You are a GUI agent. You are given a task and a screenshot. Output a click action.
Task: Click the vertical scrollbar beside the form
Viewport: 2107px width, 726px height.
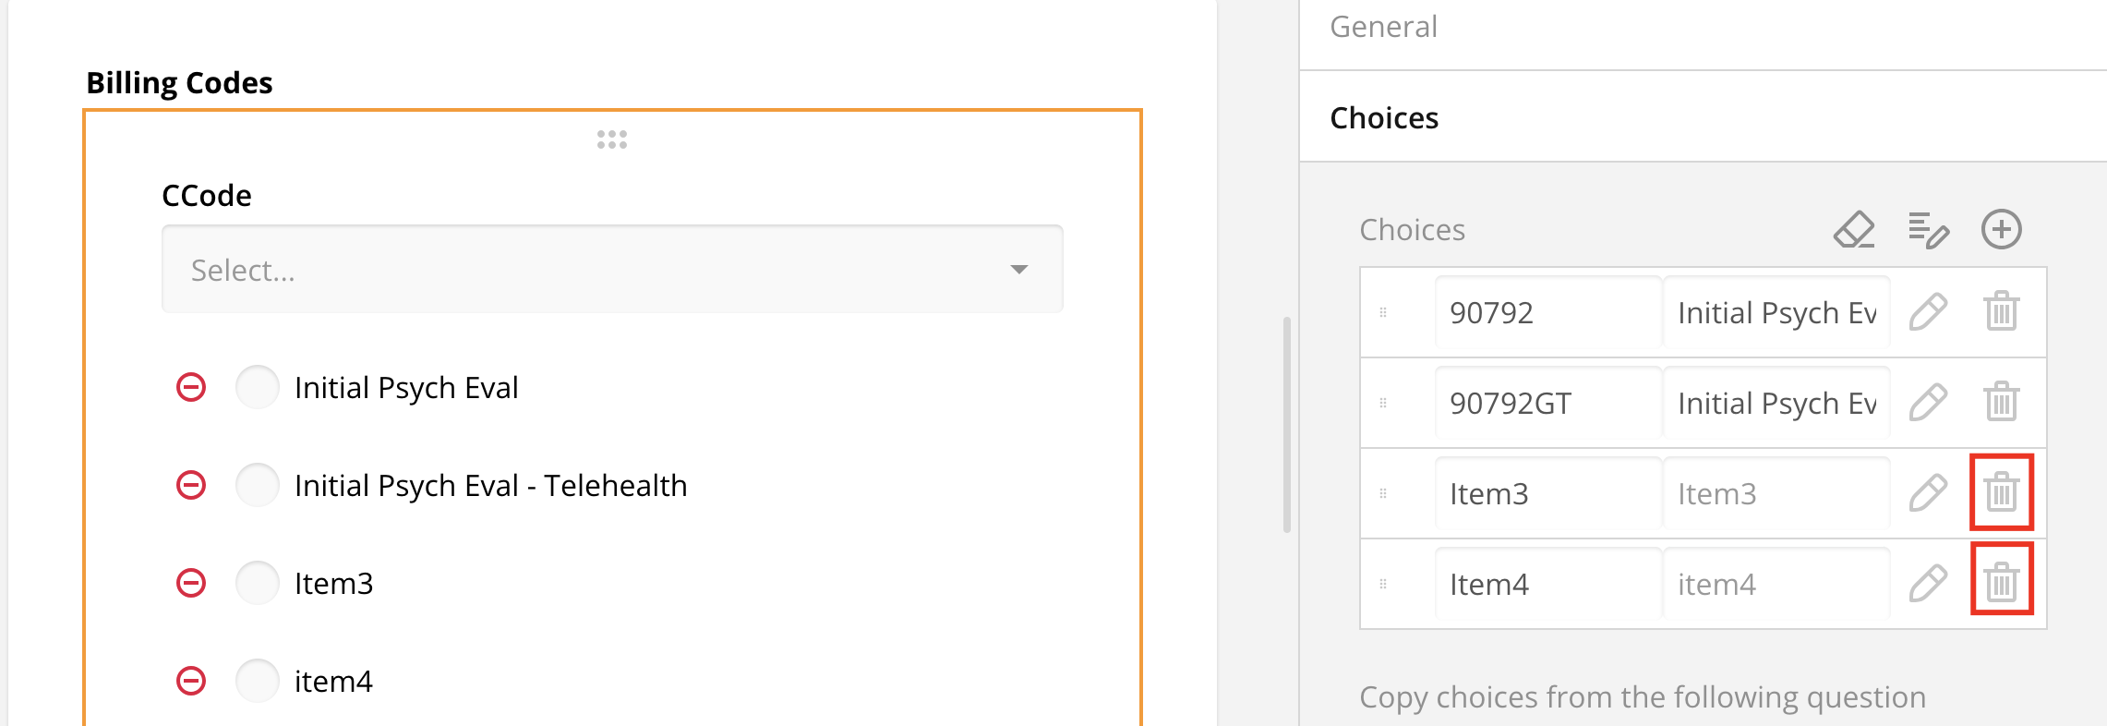(x=1286, y=425)
